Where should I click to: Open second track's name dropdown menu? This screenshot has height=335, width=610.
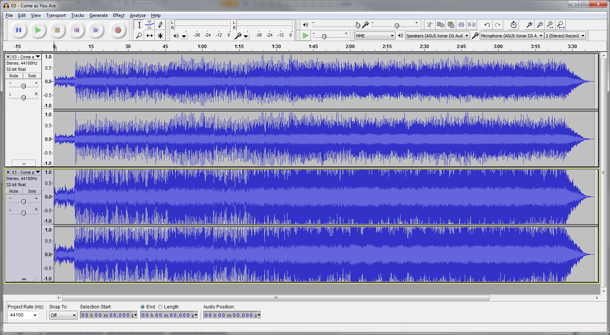click(x=26, y=172)
